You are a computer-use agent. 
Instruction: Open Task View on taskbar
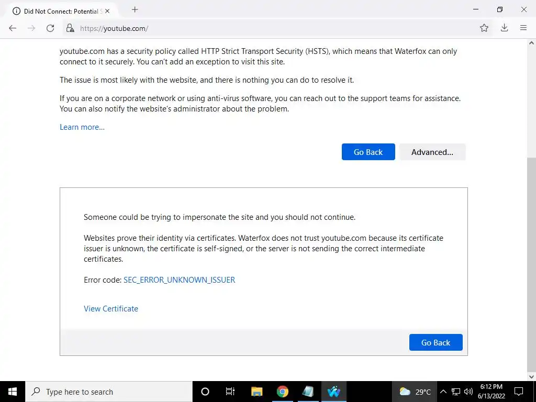tap(230, 392)
